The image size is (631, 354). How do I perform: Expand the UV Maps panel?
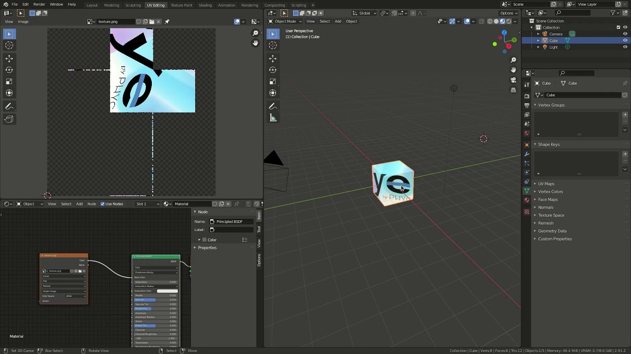[546, 184]
